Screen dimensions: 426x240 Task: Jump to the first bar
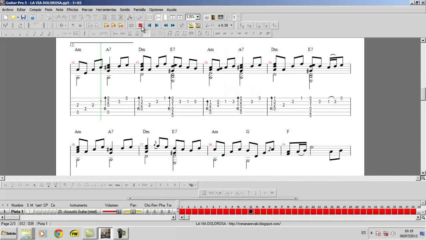pyautogui.click(x=149, y=25)
